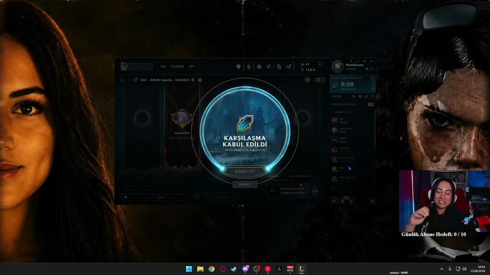The width and height of the screenshot is (490, 275).
Task: Click the 0:28 queue timer
Action: pyautogui.click(x=347, y=84)
